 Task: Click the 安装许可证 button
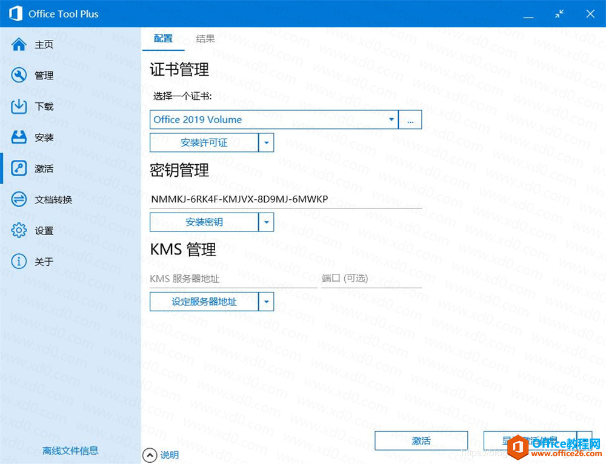coord(204,142)
